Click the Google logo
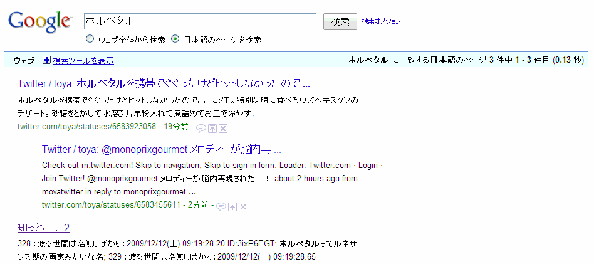The image size is (594, 264). pyautogui.click(x=39, y=22)
